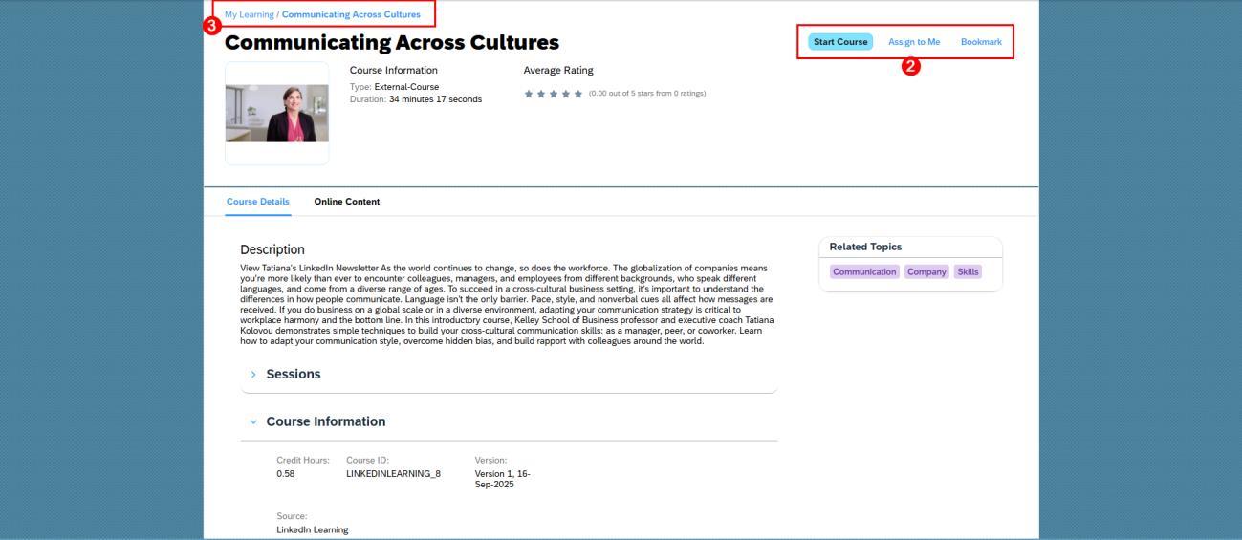Bookmark this course
The image size is (1242, 540).
[x=981, y=42]
